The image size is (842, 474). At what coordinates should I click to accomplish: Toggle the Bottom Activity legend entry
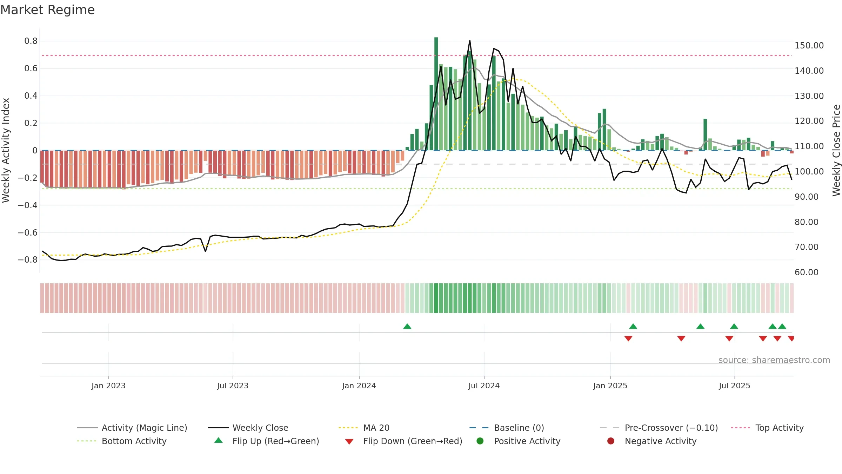122,441
